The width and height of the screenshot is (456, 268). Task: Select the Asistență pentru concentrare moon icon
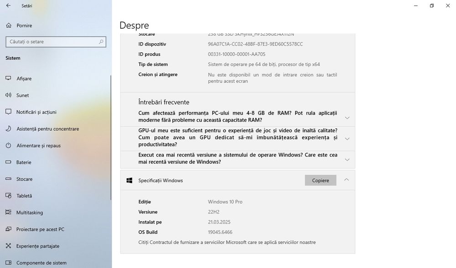click(x=8, y=128)
